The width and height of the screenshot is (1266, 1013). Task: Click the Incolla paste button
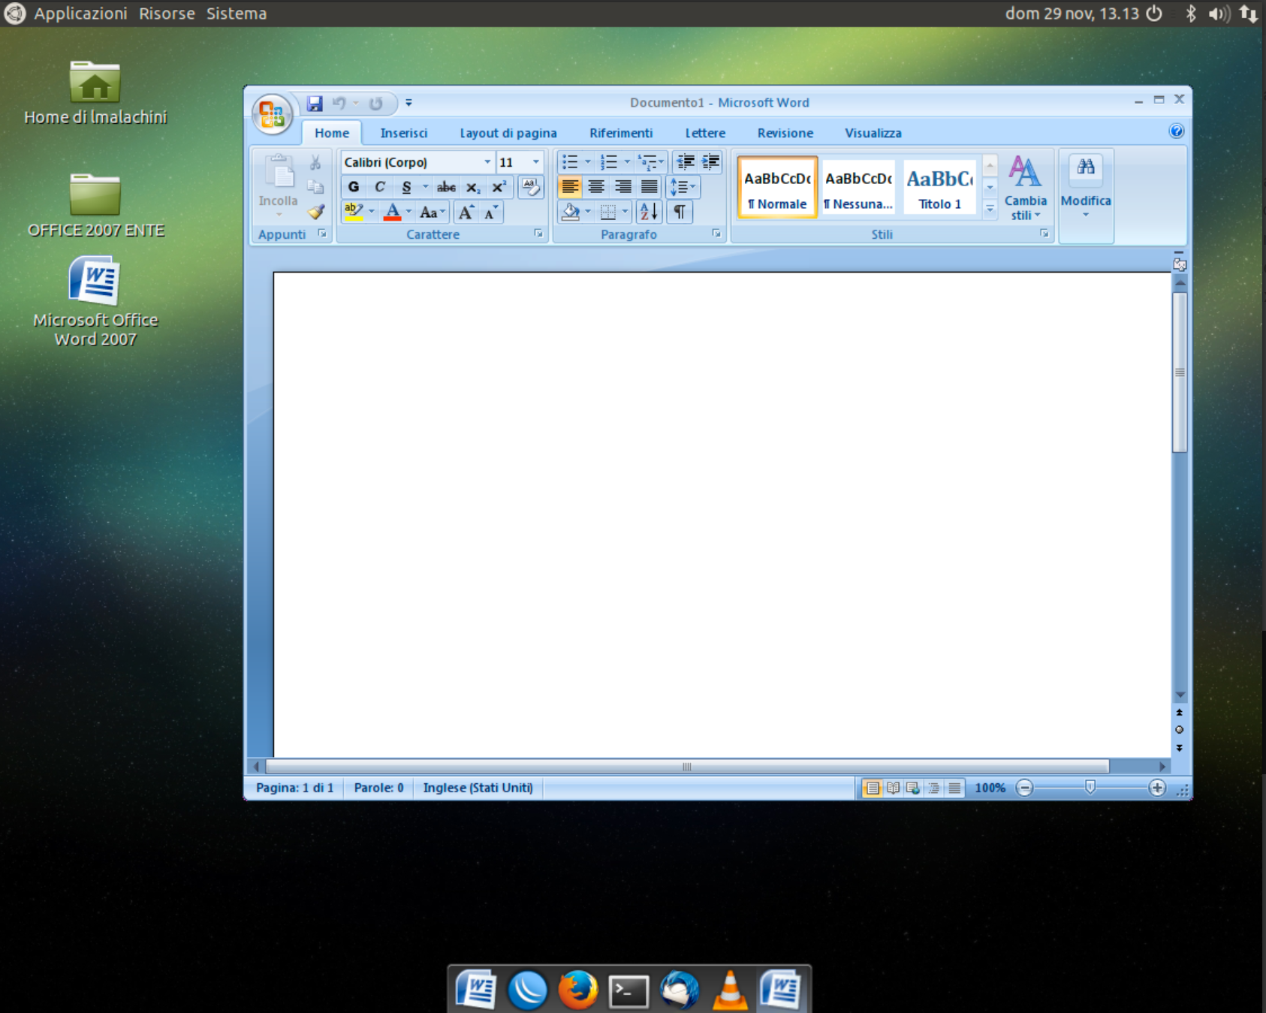278,184
